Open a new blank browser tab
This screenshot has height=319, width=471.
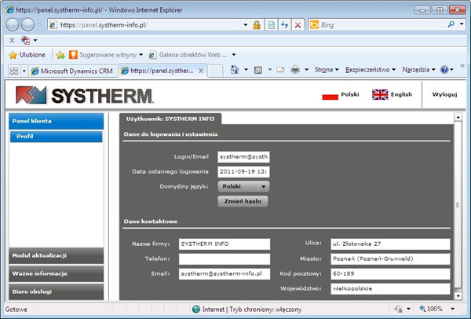(215, 71)
